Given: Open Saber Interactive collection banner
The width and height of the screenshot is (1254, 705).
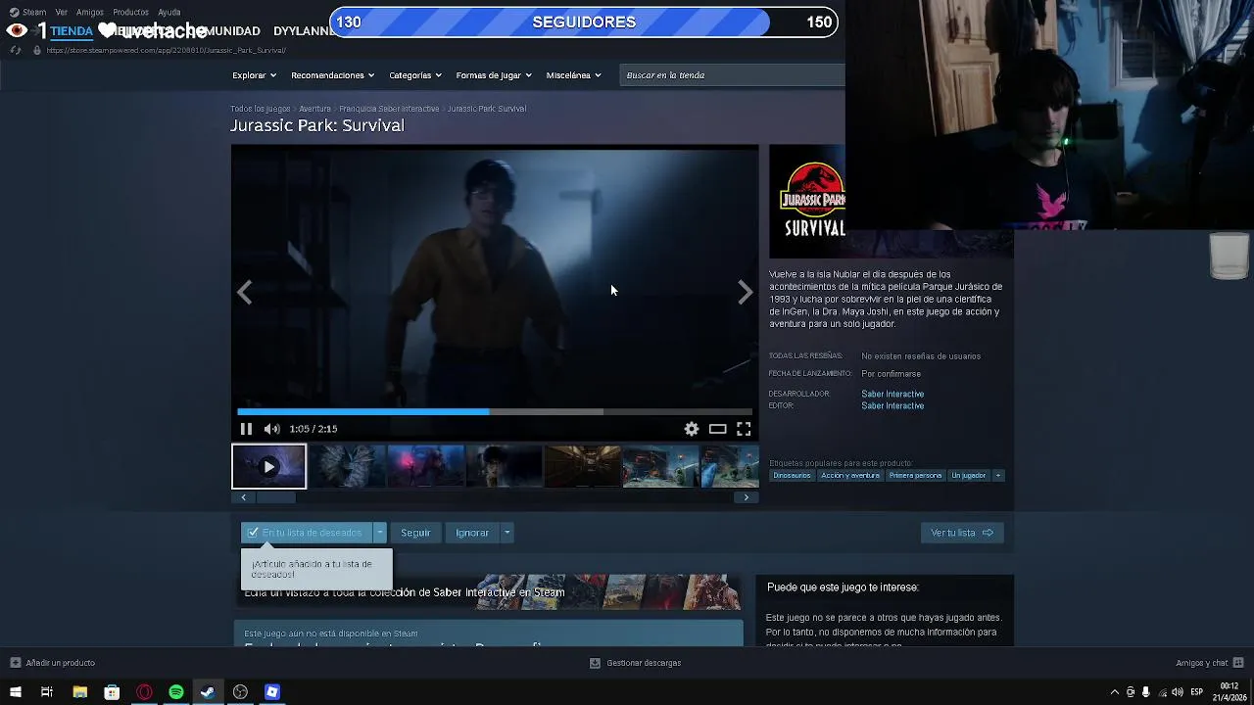Looking at the screenshot, I should [488, 592].
